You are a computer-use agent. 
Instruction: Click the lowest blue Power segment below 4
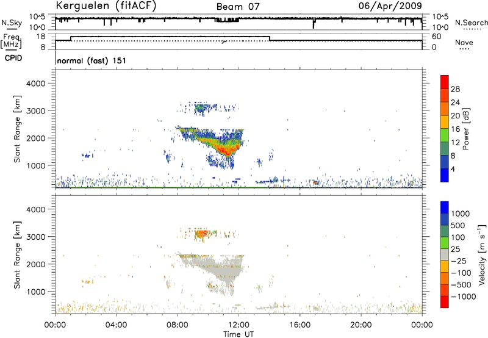click(x=445, y=175)
